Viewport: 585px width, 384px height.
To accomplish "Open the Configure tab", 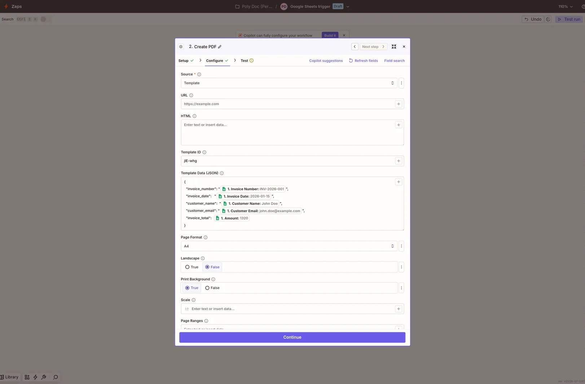I will [217, 61].
